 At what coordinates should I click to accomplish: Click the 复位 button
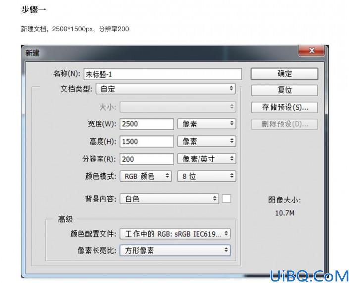285,90
